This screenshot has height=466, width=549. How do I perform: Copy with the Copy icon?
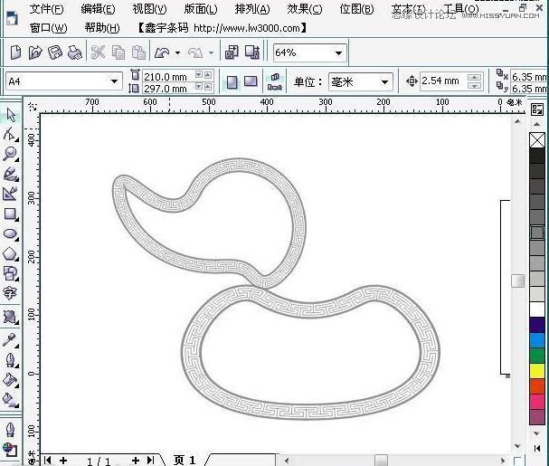[118, 52]
